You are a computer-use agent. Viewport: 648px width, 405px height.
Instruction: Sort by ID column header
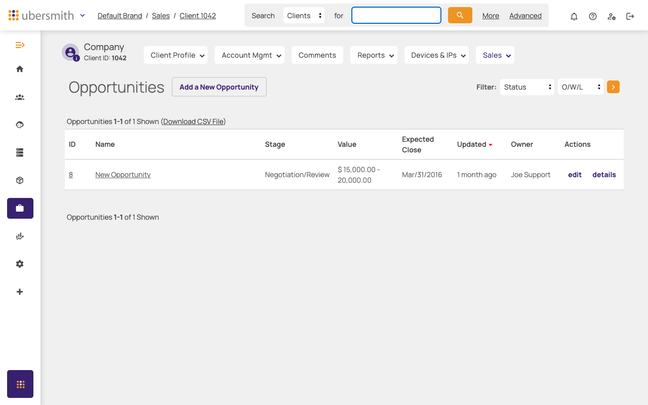click(x=72, y=144)
